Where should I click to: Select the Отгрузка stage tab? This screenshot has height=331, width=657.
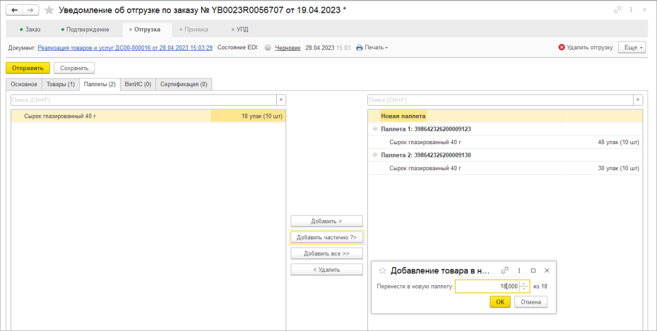pyautogui.click(x=147, y=30)
